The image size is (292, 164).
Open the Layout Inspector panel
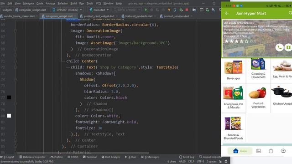click(x=210, y=157)
